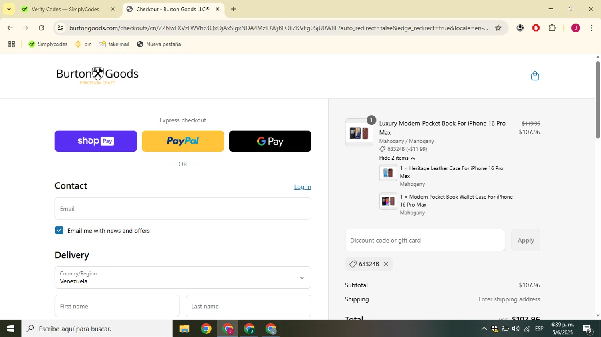
Task: Click into the Email field
Action: 183,209
